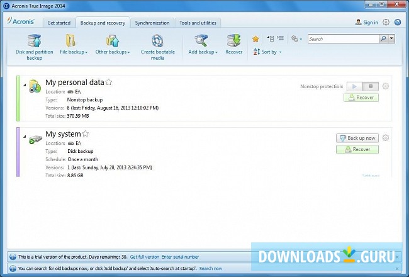Click the My system disk icon

[35, 139]
